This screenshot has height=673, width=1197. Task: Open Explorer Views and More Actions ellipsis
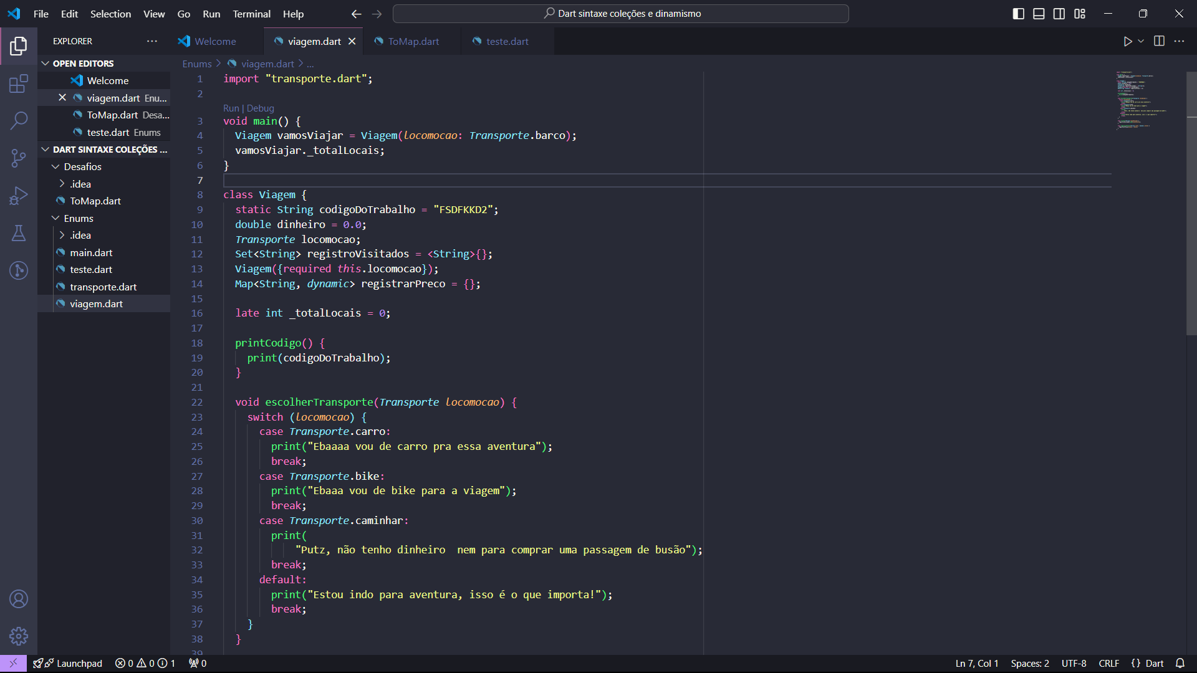click(x=152, y=41)
